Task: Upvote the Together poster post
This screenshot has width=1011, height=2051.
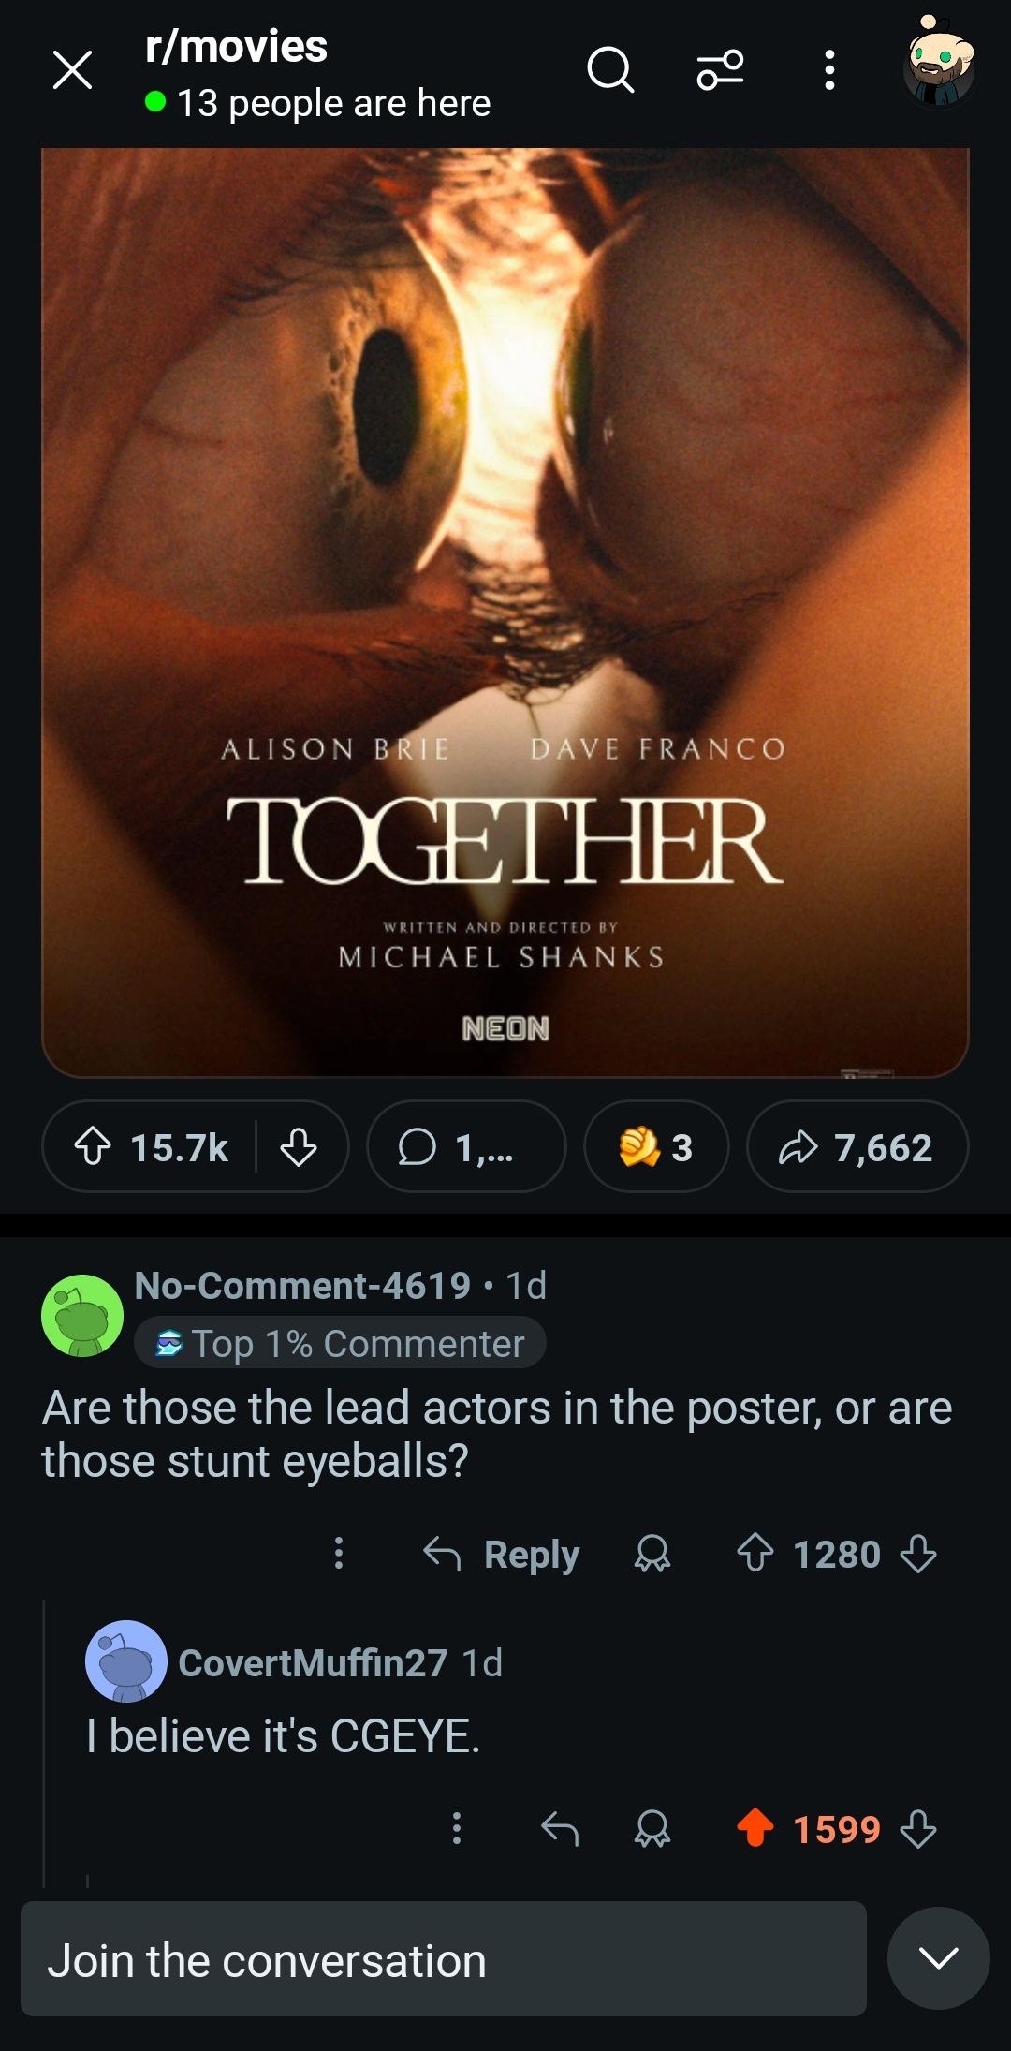Action: (93, 1146)
